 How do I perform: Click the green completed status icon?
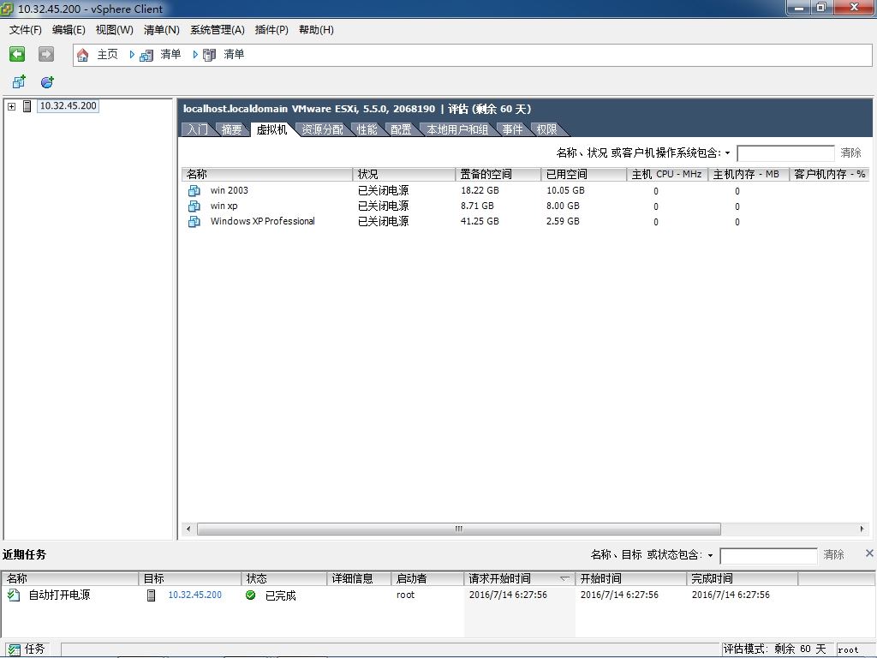tap(251, 595)
